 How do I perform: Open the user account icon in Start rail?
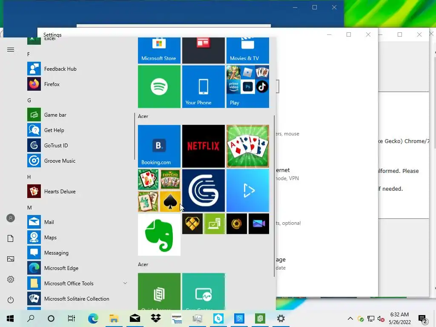(x=11, y=218)
